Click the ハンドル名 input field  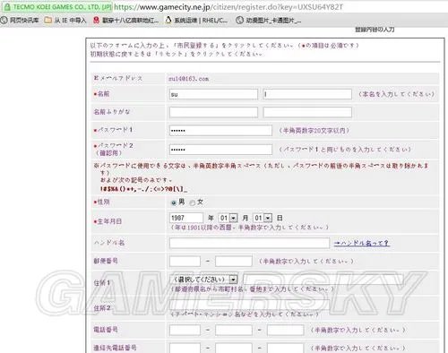[249, 243]
